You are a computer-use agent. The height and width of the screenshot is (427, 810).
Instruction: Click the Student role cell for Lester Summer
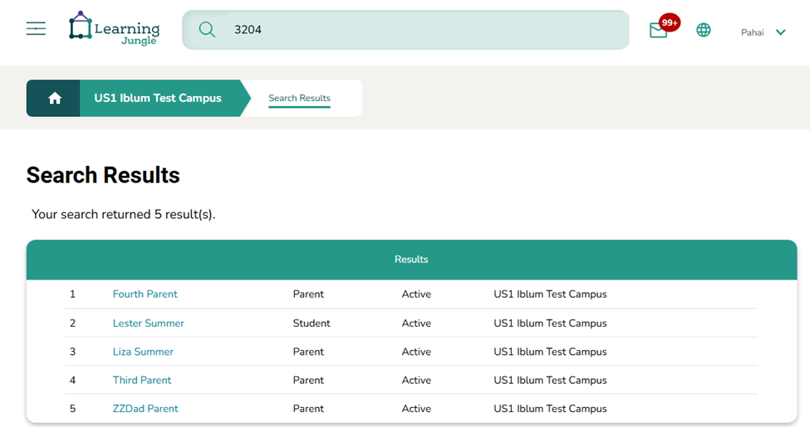pyautogui.click(x=312, y=323)
